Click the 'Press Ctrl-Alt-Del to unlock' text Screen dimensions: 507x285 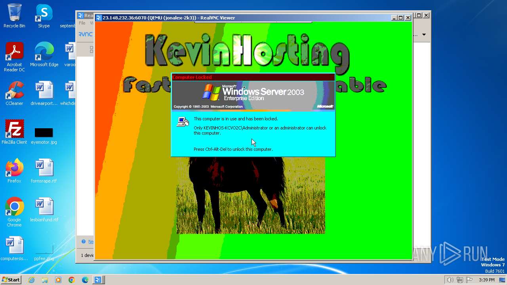[233, 149]
